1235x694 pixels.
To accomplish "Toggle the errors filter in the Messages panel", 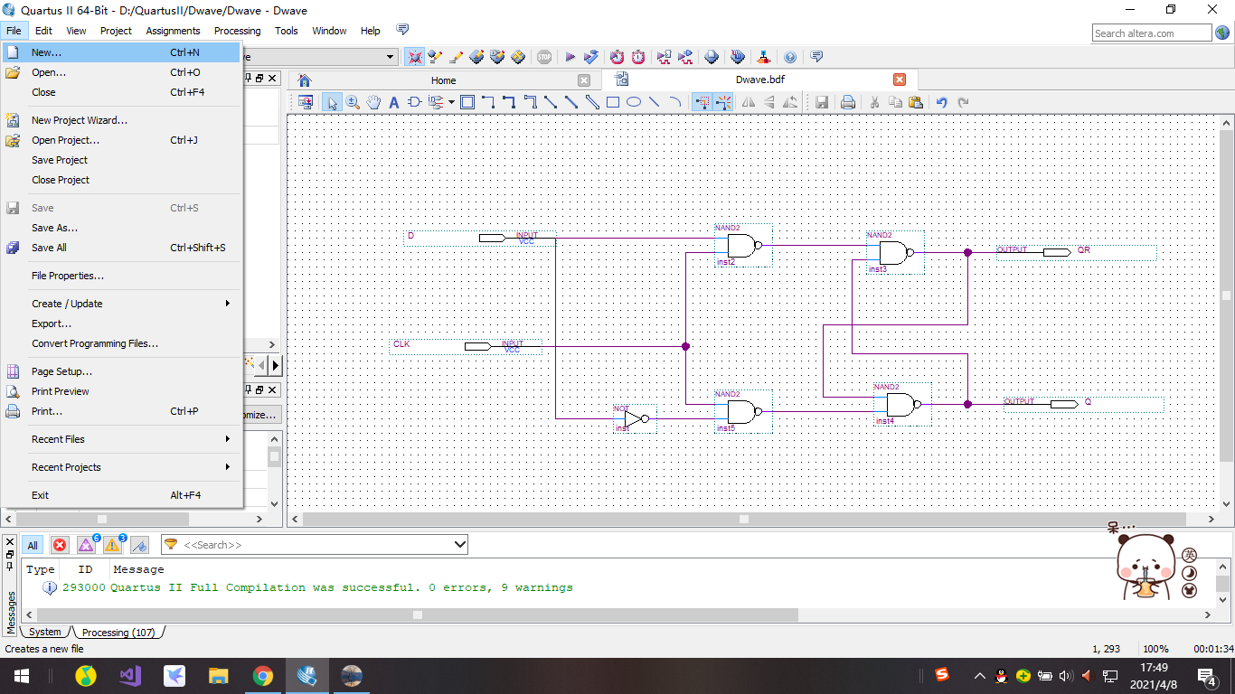I will click(x=59, y=544).
